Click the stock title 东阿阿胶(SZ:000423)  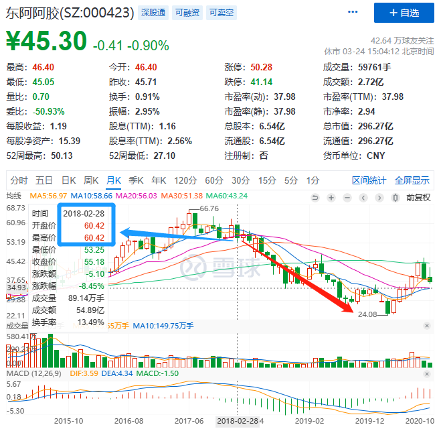click(x=70, y=13)
